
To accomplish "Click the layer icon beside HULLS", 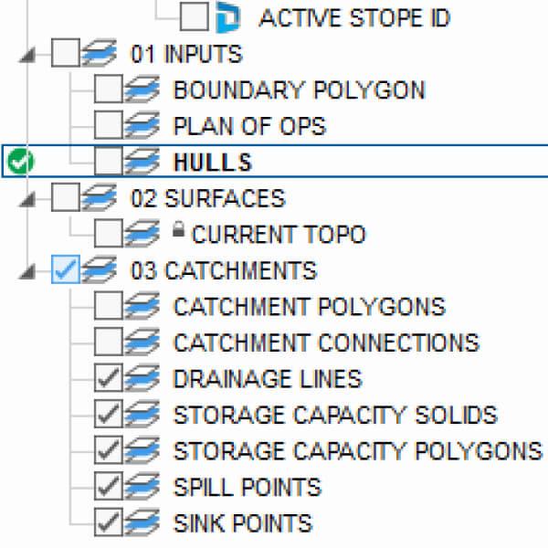I will [142, 161].
